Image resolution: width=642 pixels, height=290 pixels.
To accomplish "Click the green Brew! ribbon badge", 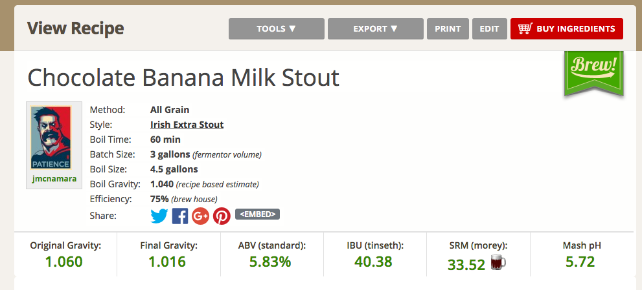I will (x=592, y=70).
